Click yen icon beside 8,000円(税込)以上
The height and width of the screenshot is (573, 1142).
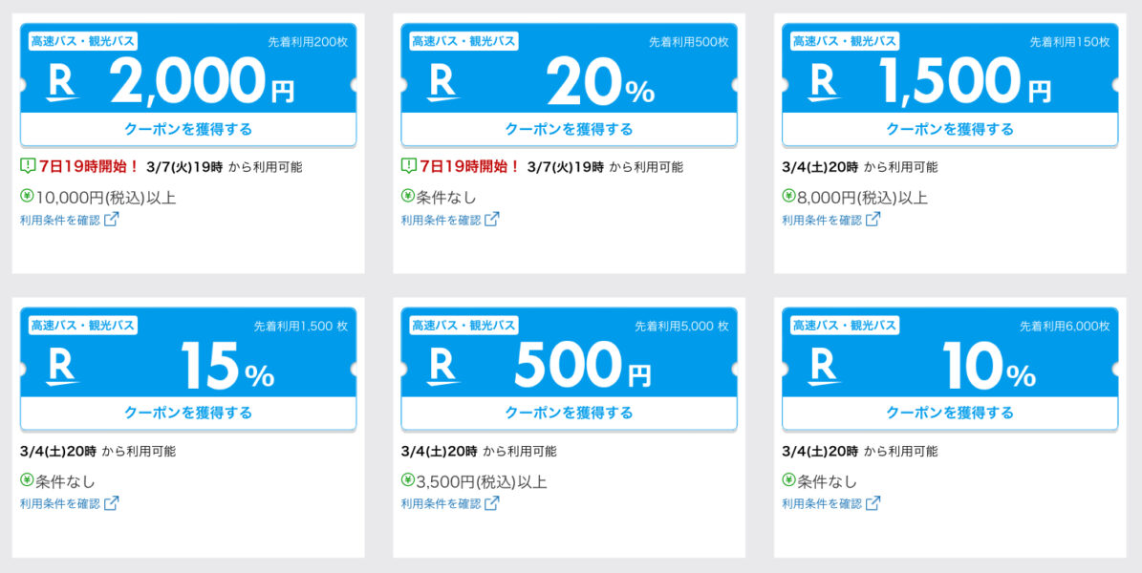pyautogui.click(x=788, y=196)
